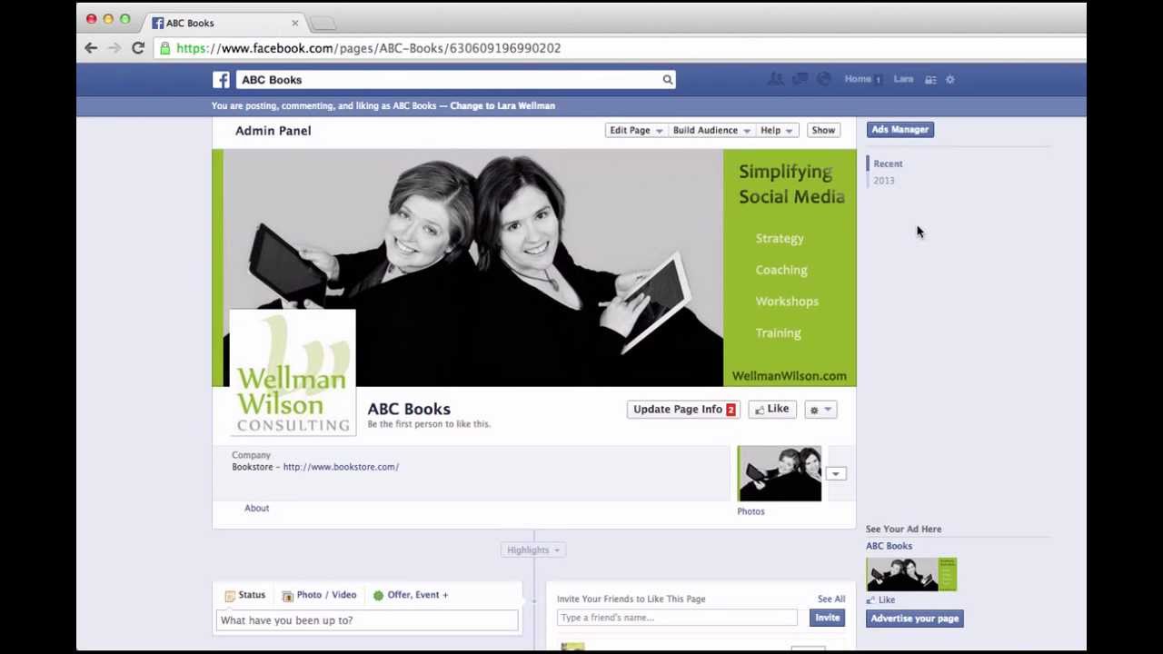Focus the What have you been up to field
Image resolution: width=1163 pixels, height=654 pixels.
click(367, 620)
